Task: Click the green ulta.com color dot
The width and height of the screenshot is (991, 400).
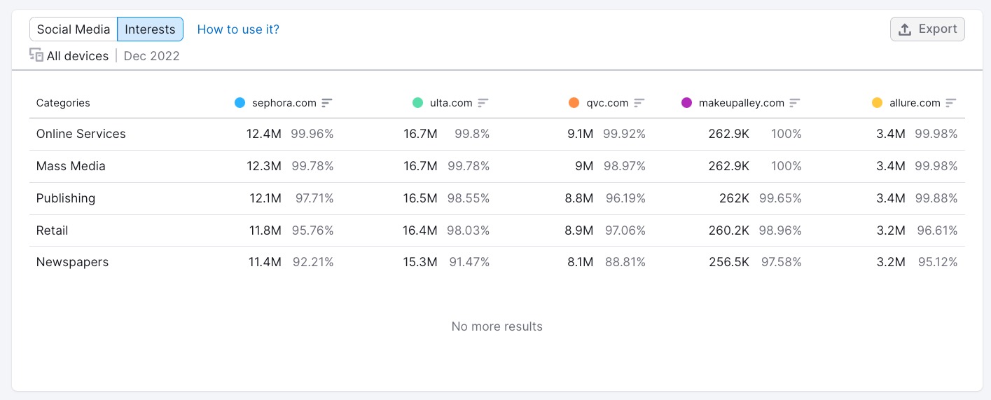Action: click(x=418, y=103)
